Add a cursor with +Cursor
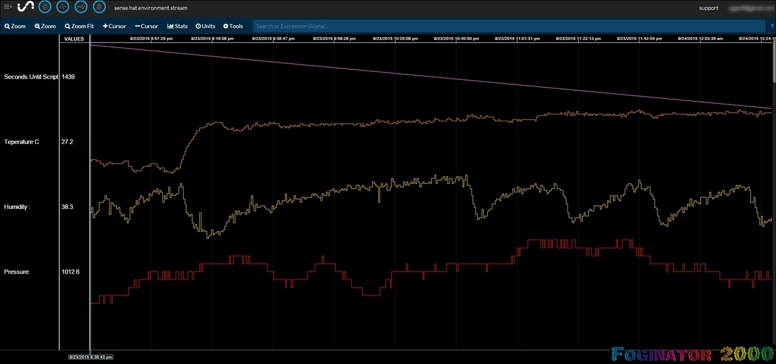The image size is (776, 364). point(115,26)
